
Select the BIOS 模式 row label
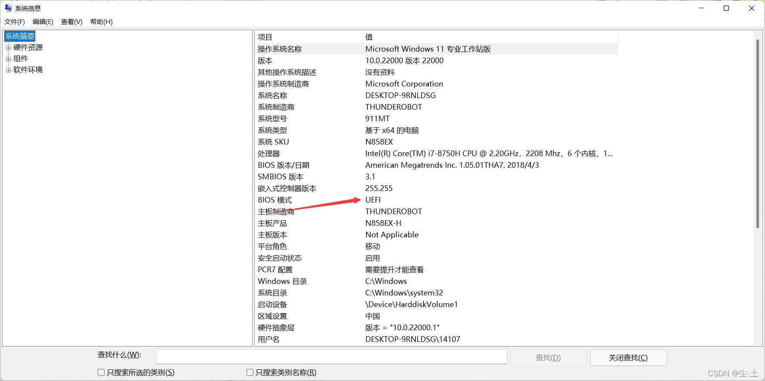(275, 200)
